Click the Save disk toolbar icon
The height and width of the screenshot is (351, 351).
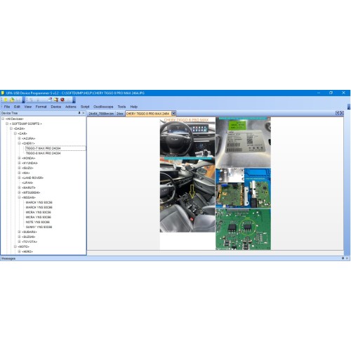pos(18,100)
